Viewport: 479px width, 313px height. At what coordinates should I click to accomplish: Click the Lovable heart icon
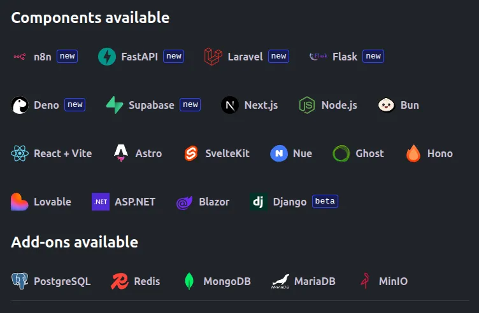click(x=20, y=202)
